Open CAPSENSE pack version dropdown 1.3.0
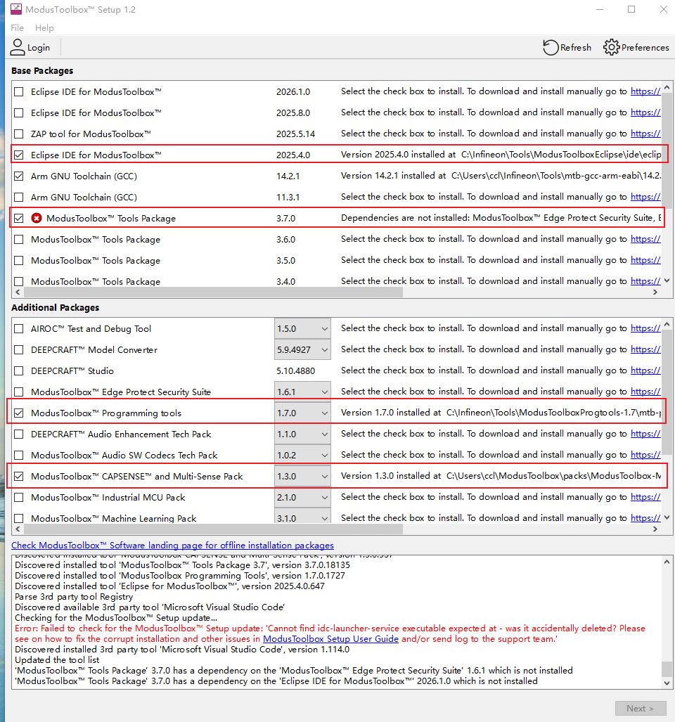675x722 pixels. [302, 477]
